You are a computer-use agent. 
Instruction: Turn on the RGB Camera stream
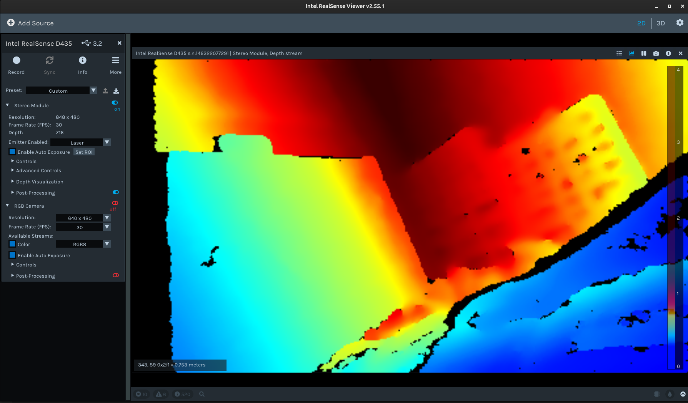tap(115, 203)
